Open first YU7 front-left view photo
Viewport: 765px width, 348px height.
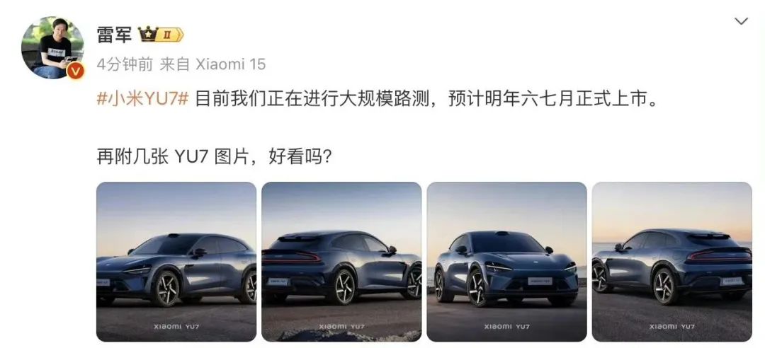(176, 262)
